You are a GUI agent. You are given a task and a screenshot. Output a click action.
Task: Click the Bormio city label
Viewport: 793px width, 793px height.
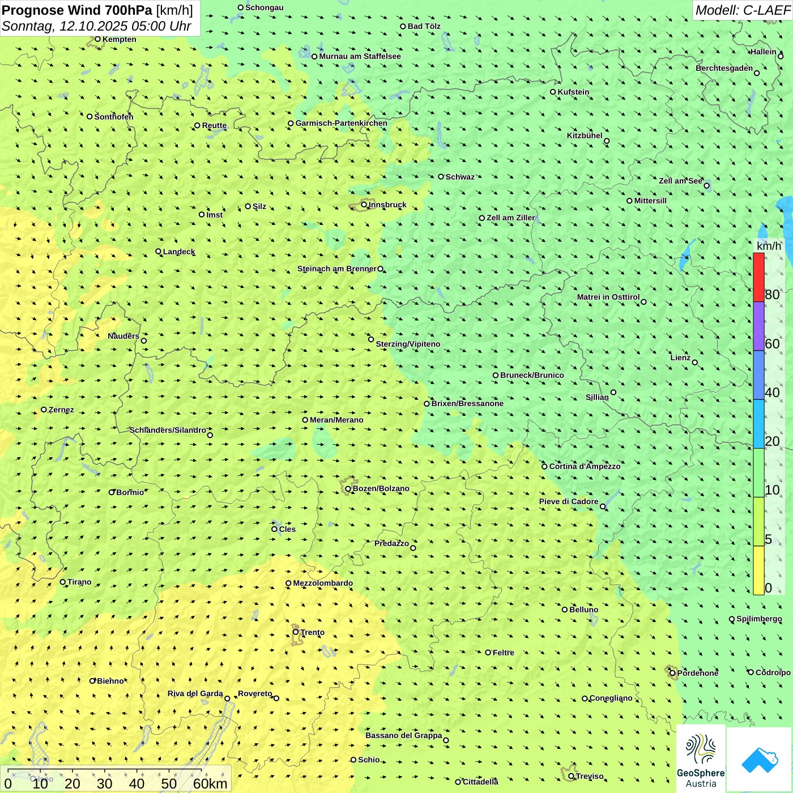click(130, 492)
